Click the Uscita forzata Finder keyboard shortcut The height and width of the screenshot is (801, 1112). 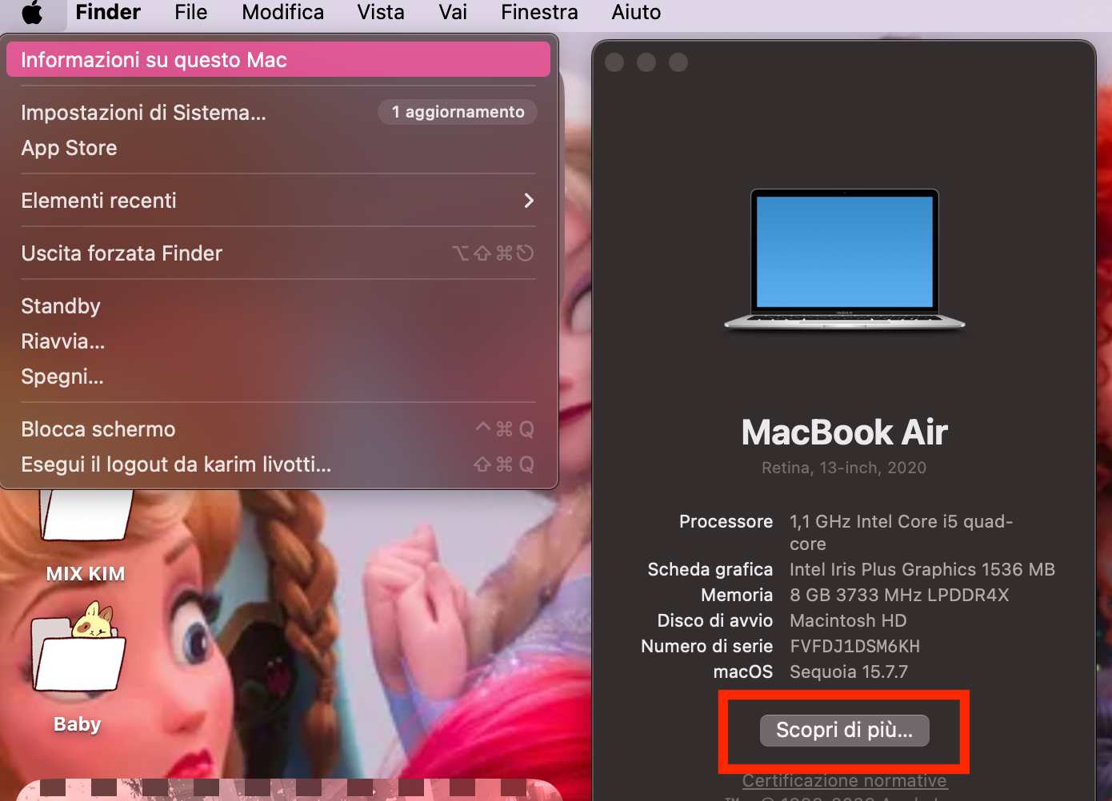click(493, 253)
